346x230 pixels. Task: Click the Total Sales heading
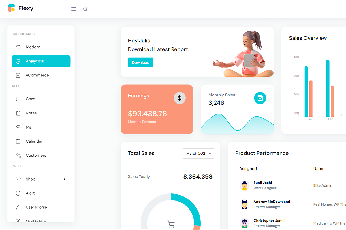[141, 153]
